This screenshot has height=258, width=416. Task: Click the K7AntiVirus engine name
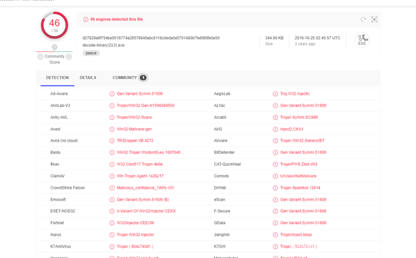coord(60,247)
